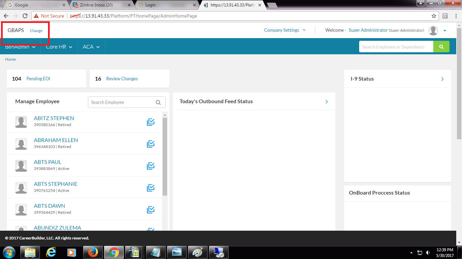Open the Pending EOI link
Image resolution: width=462 pixels, height=259 pixels.
pyautogui.click(x=38, y=79)
